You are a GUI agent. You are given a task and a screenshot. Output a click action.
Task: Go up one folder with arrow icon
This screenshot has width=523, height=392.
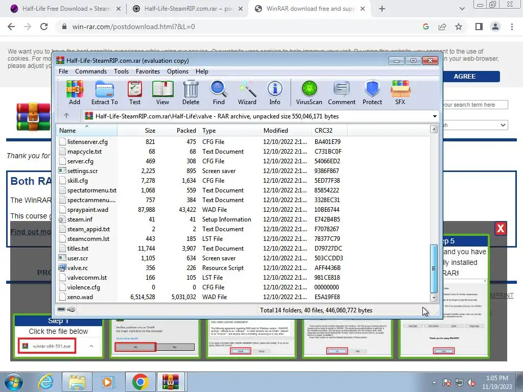(66, 116)
